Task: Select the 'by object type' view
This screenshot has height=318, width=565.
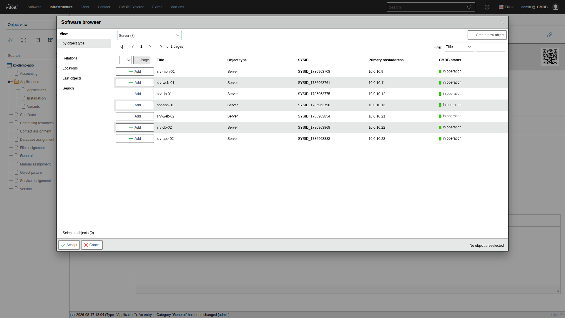Action: tap(84, 43)
